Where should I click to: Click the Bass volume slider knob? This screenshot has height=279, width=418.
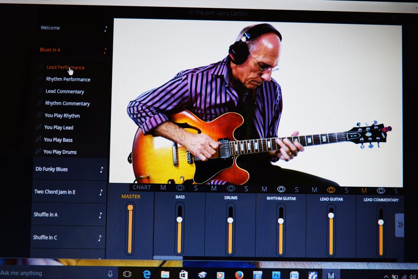179,220
